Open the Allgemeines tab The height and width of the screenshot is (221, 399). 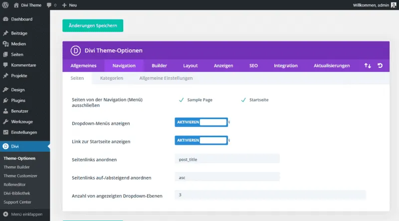coord(83,66)
